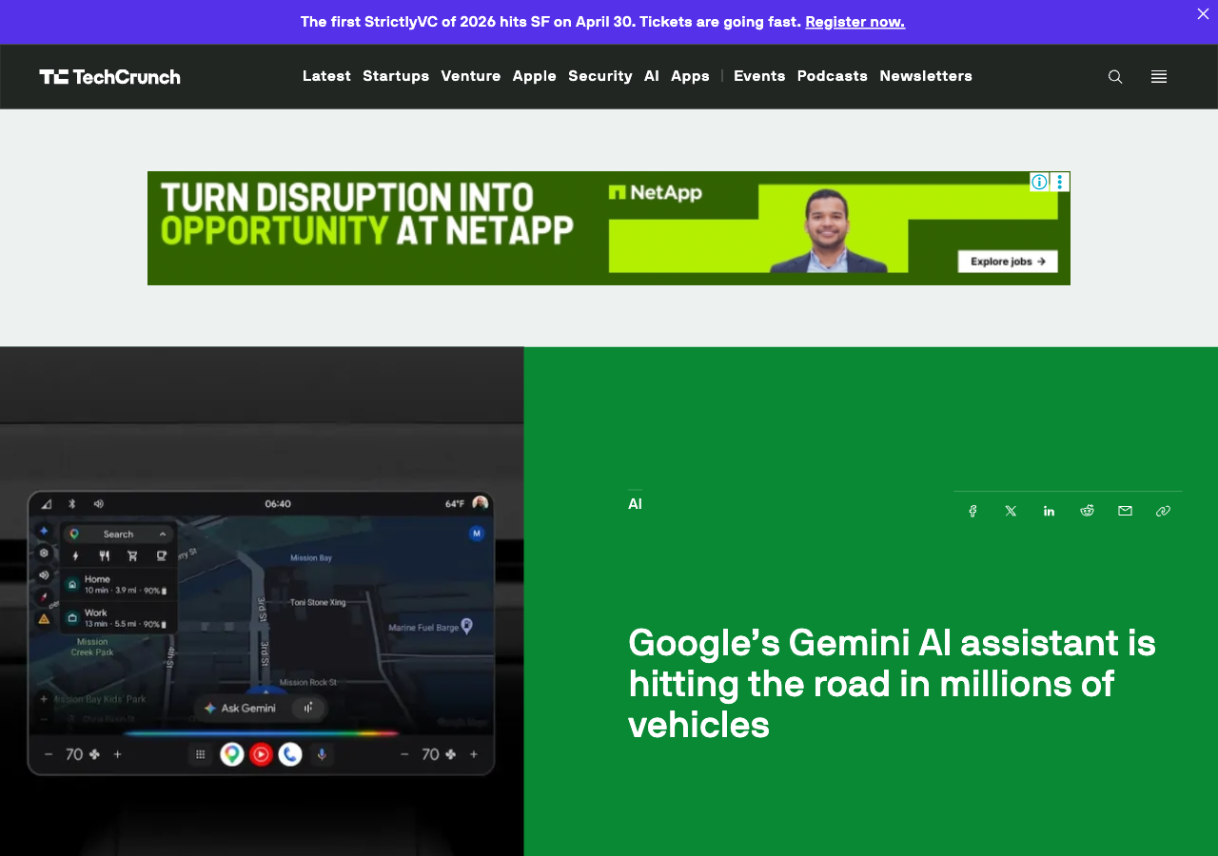Click the NetApp banner advertisement
Viewport: 1218px width, 856px height.
click(x=609, y=228)
